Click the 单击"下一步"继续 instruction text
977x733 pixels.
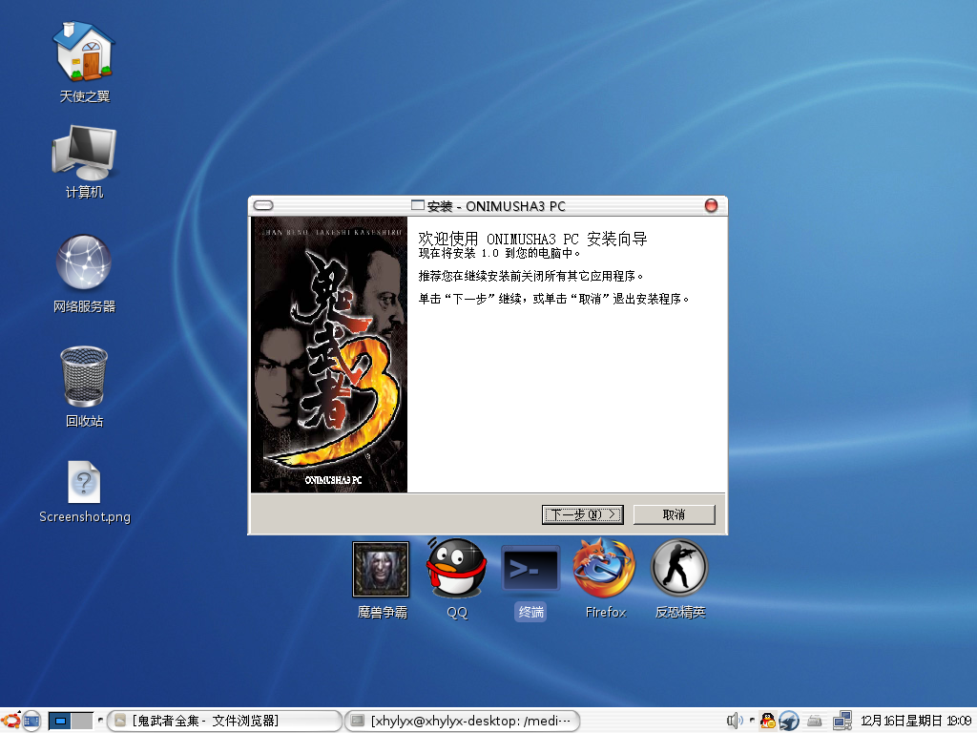click(554, 299)
